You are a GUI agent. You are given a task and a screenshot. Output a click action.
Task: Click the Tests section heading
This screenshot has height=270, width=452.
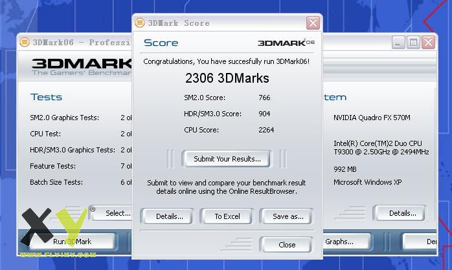[x=46, y=97]
